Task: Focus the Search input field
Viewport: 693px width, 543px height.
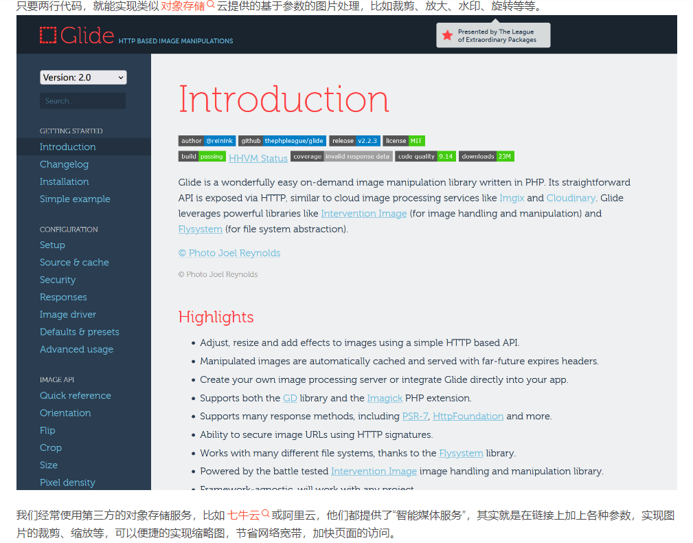Action: coord(82,101)
